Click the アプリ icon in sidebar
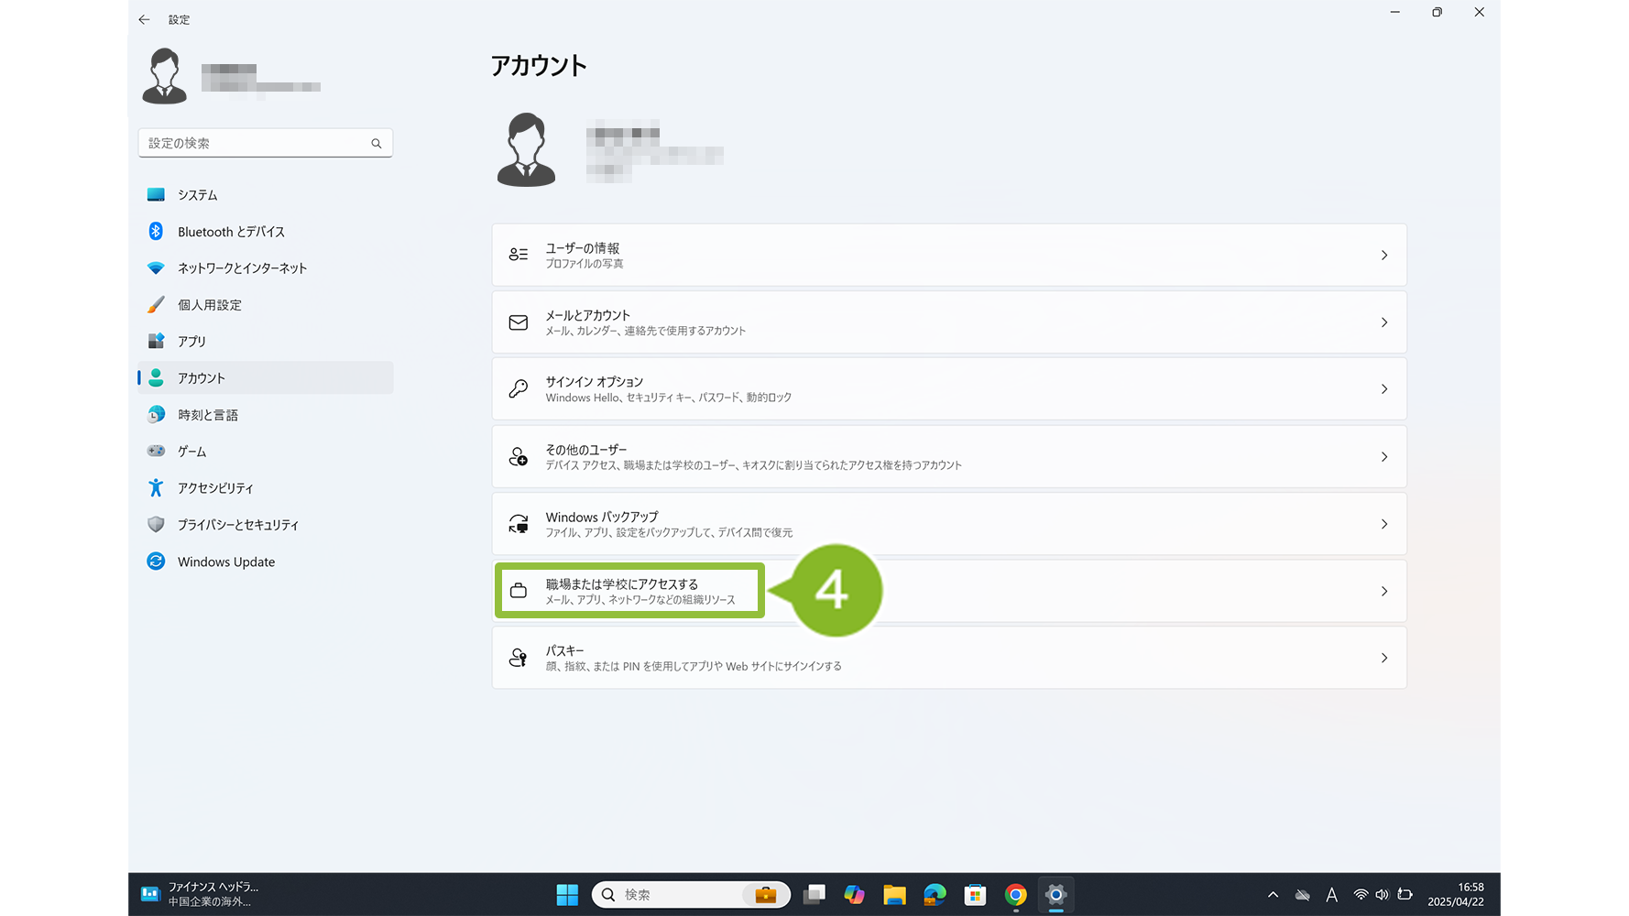This screenshot has height=916, width=1629. (x=156, y=341)
